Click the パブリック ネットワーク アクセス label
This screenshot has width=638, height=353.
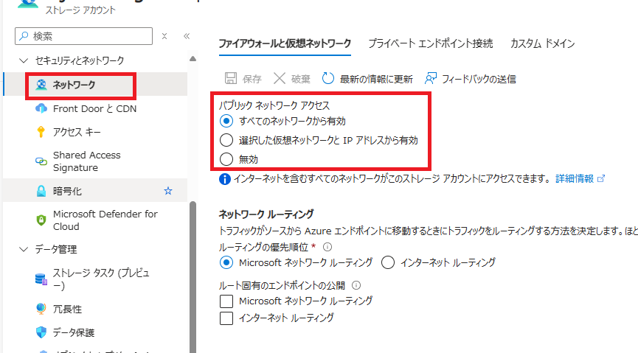[x=274, y=105]
